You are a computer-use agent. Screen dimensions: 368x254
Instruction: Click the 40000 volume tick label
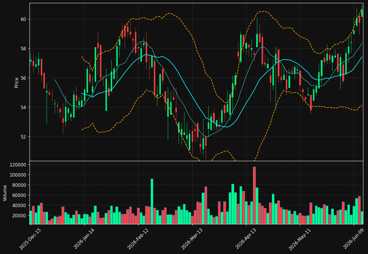tap(19, 205)
